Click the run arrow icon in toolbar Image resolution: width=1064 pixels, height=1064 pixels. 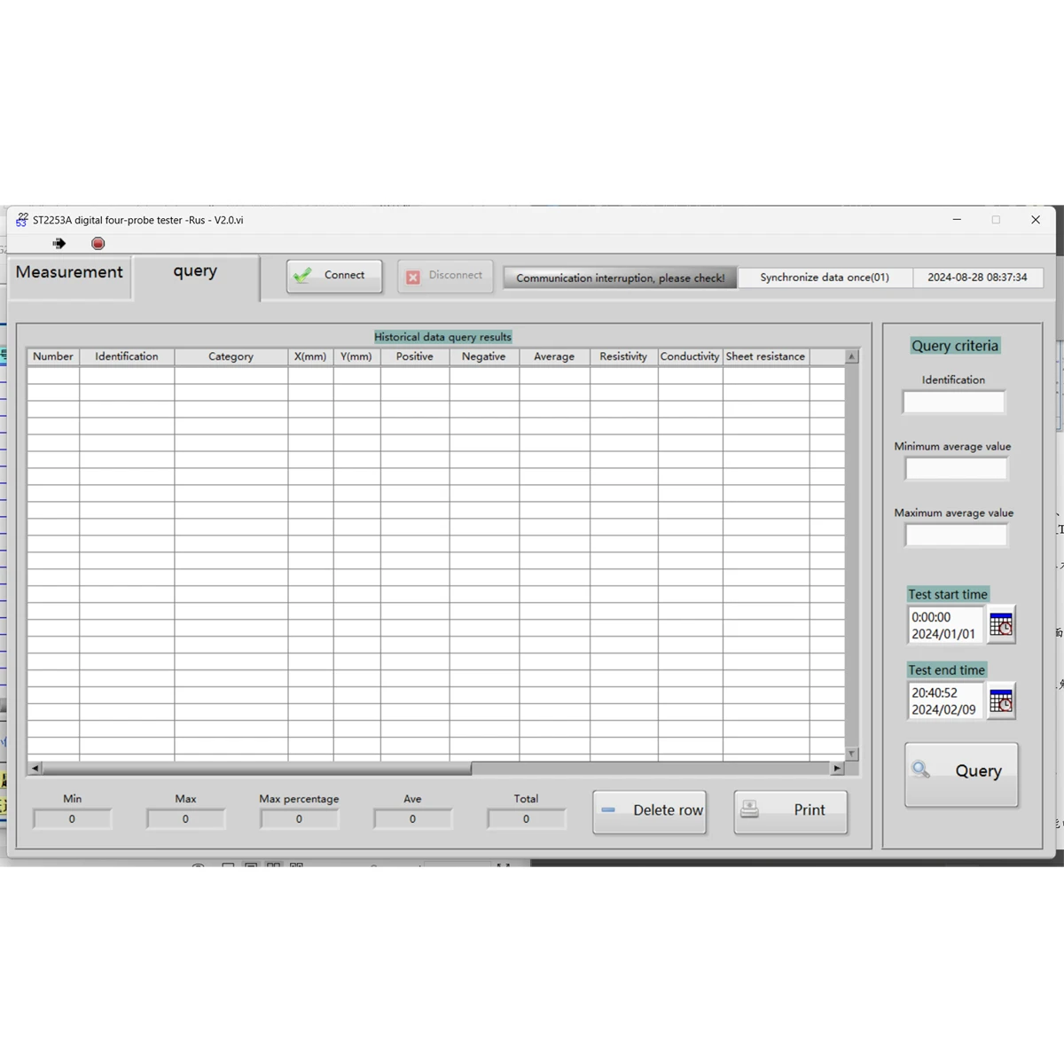click(59, 243)
